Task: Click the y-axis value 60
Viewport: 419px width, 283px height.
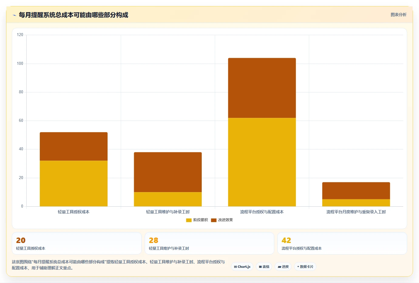Action: (21, 121)
